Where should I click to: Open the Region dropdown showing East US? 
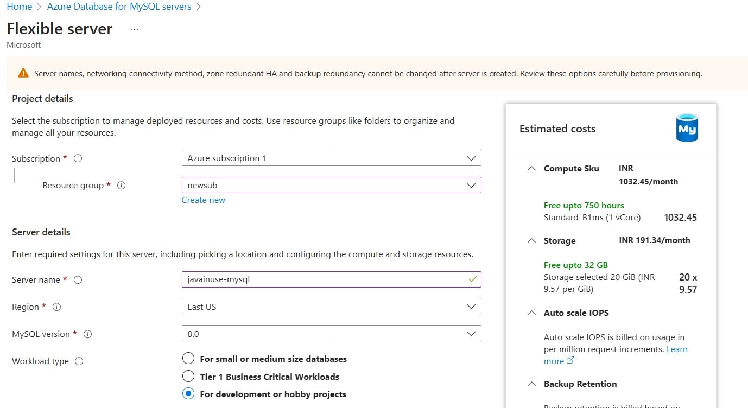(x=331, y=307)
